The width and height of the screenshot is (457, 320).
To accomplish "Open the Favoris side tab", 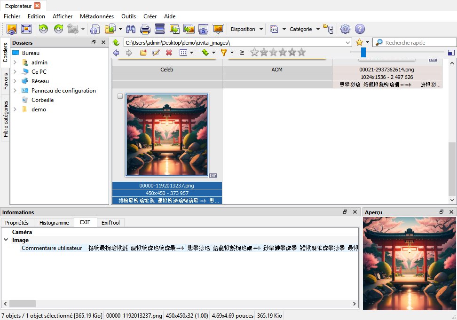I will click(6, 81).
